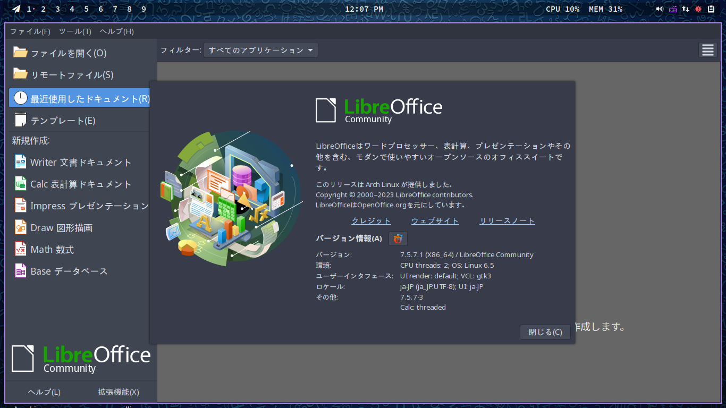Switch to workspace 2

tap(43, 9)
